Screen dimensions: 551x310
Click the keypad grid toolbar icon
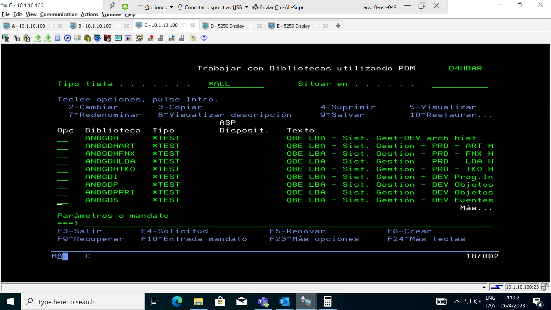point(128,38)
